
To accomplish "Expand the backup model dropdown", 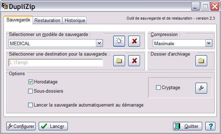I will point(99,43).
